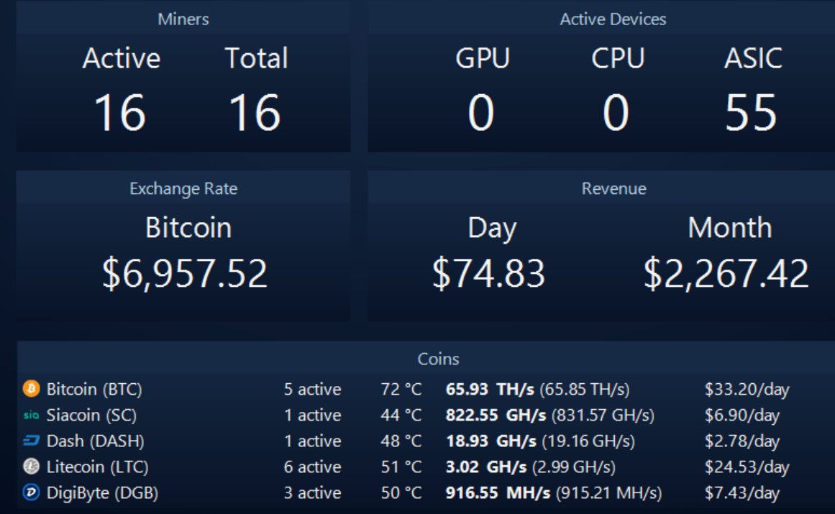Click the 916.55 MH/s hashrate
This screenshot has width=835, height=514.
click(498, 493)
